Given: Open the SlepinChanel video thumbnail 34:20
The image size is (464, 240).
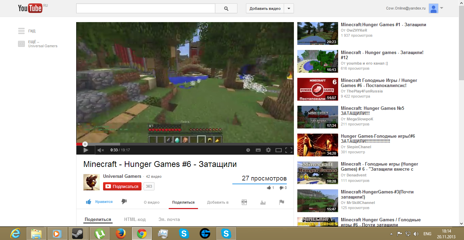Looking at the screenshot, I should click(318, 145).
